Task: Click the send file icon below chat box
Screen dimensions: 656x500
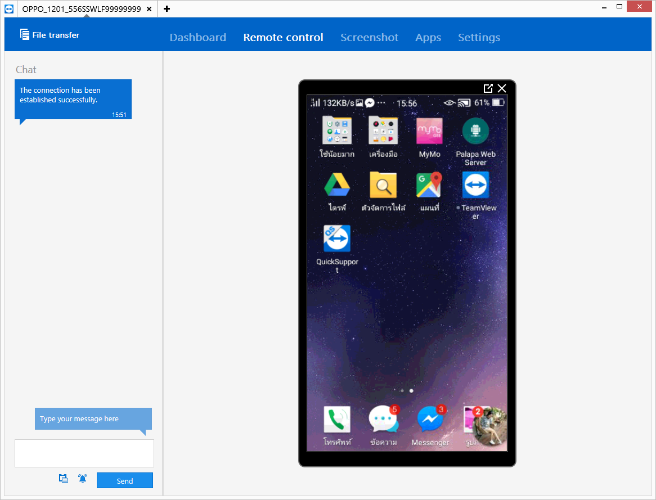Action: tap(64, 479)
